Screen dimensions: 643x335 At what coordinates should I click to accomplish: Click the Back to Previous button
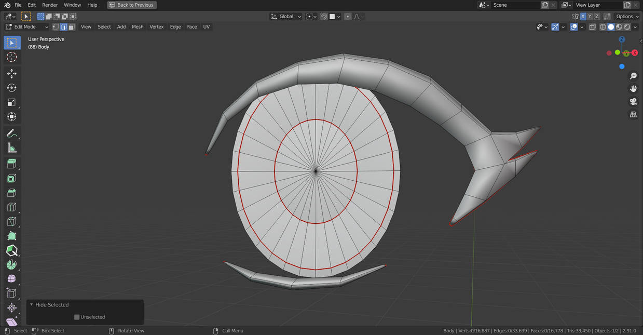[x=132, y=5]
